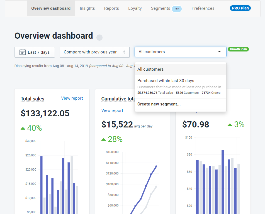Click the green up arrow beside 40%
This screenshot has height=214, width=265.
point(23,129)
